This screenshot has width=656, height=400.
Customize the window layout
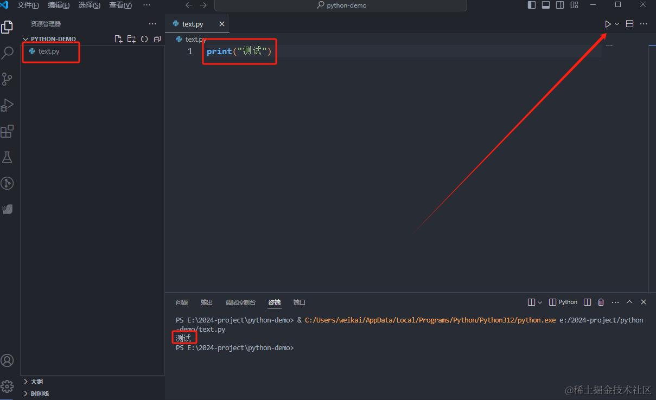click(x=574, y=5)
